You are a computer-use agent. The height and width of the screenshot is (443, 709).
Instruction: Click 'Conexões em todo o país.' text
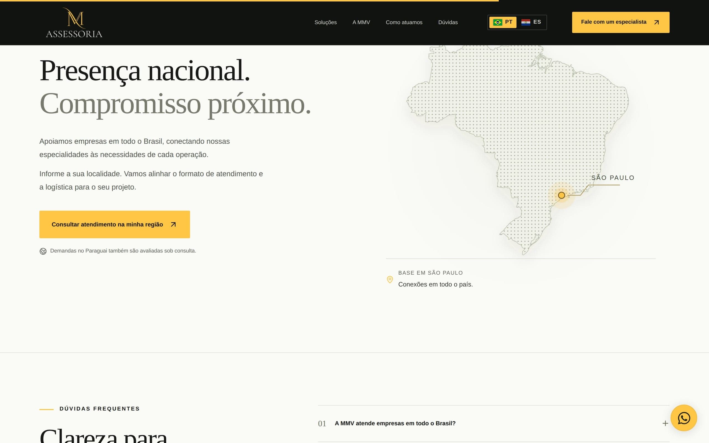pyautogui.click(x=435, y=284)
